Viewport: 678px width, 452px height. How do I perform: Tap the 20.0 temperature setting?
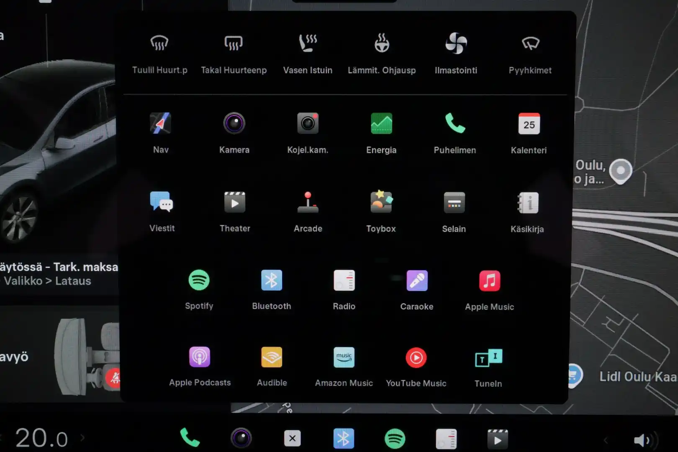(41, 438)
